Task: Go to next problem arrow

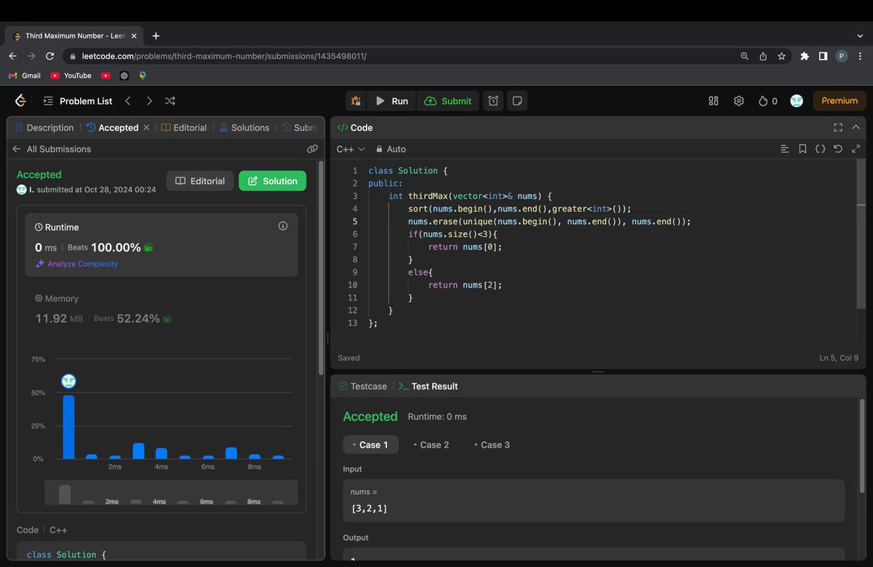Action: point(149,101)
